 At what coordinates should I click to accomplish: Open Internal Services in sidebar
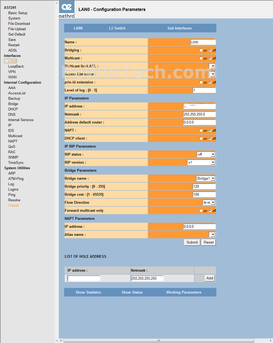tap(21, 120)
